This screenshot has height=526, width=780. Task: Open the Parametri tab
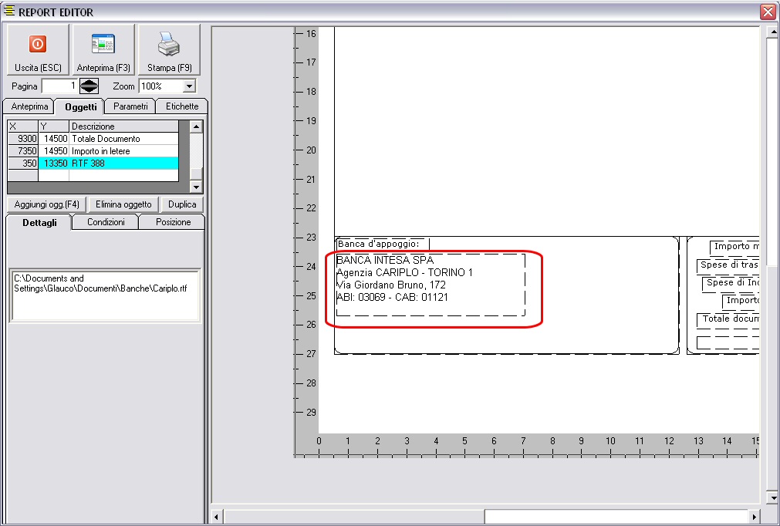tap(130, 106)
